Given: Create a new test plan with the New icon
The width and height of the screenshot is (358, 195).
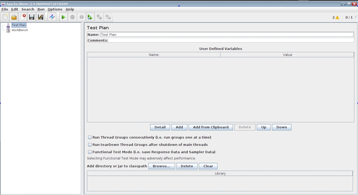Looking at the screenshot, I should [5, 17].
